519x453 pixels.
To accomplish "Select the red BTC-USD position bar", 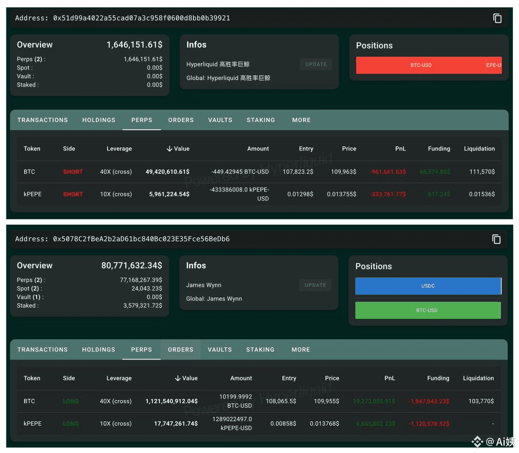I will [x=421, y=65].
